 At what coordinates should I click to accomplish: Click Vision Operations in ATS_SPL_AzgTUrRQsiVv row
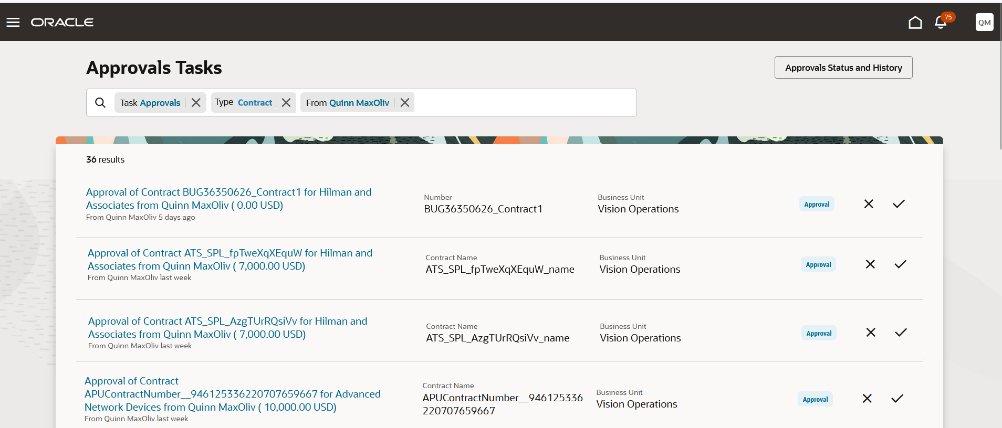[x=640, y=338]
